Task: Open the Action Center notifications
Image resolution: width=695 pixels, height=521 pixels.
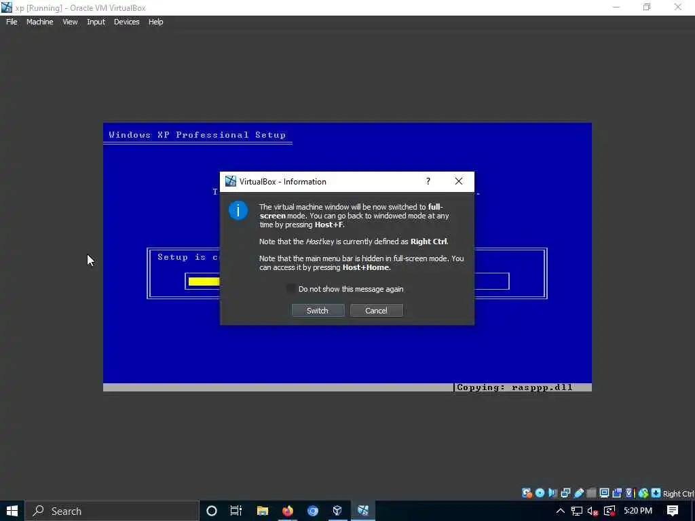Action: coord(673,511)
